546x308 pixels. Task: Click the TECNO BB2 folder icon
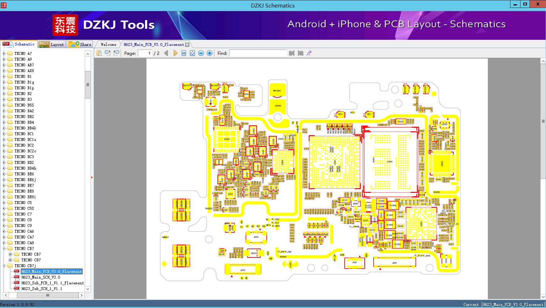[10, 117]
